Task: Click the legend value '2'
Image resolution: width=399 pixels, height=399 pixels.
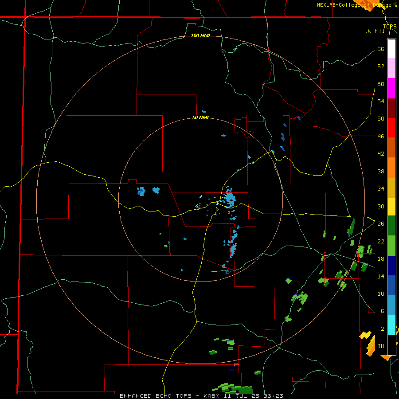Action: coord(383,329)
